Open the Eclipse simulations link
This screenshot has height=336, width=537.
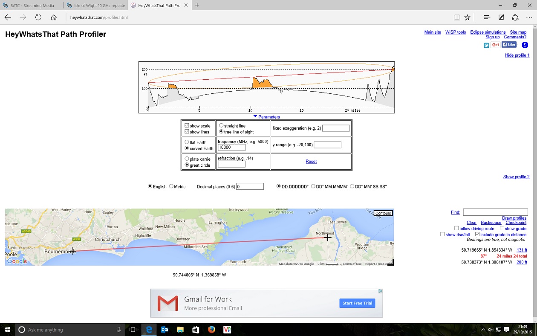click(x=488, y=32)
